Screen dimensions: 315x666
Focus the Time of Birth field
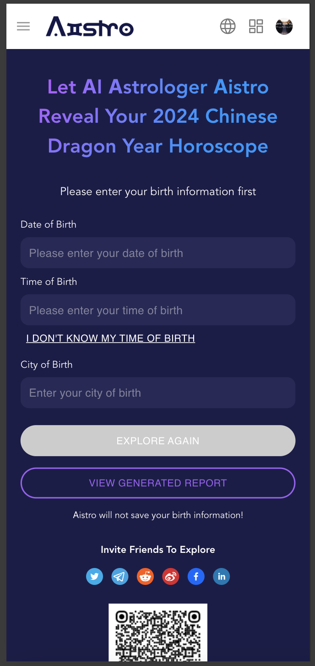[158, 310]
